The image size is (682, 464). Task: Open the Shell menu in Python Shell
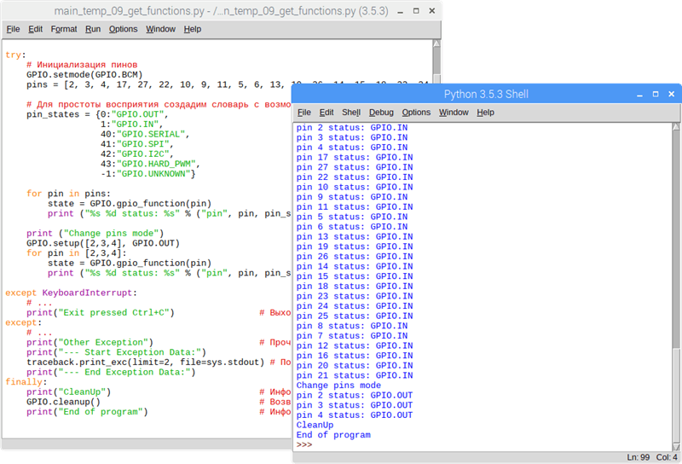click(x=351, y=113)
